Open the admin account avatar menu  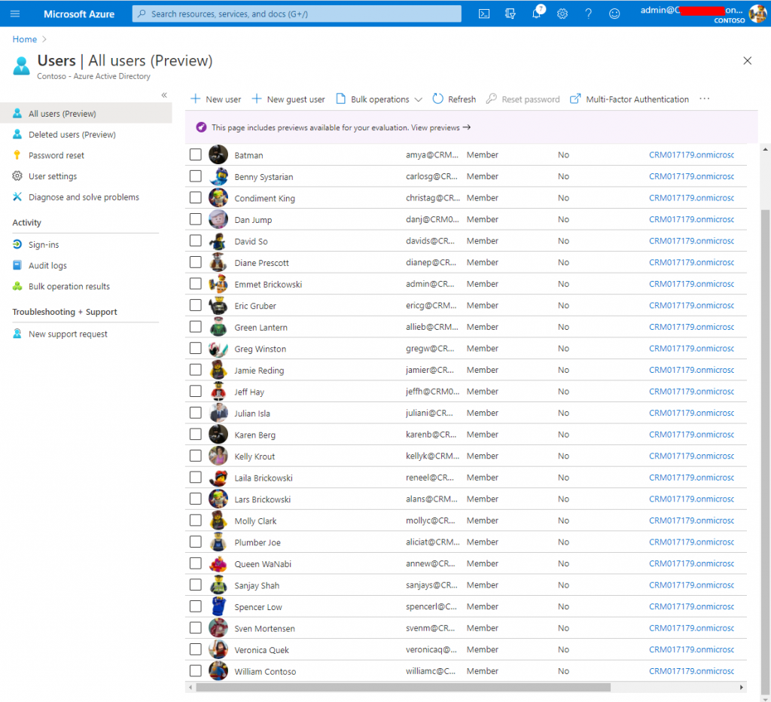(x=757, y=14)
